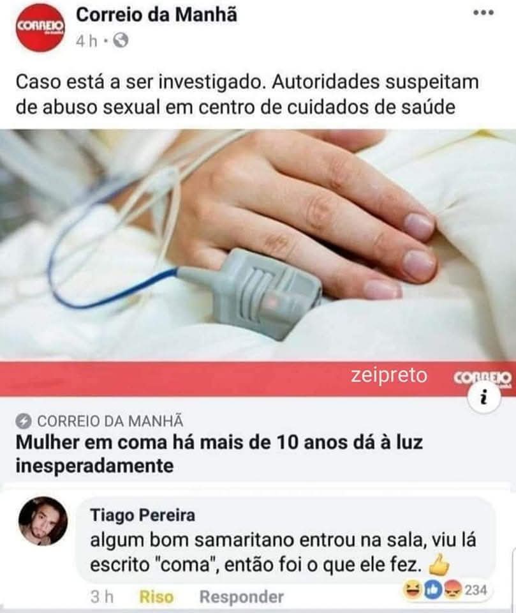Click Responder to reply to comment
This screenshot has height=613, width=516.
pyautogui.click(x=242, y=597)
